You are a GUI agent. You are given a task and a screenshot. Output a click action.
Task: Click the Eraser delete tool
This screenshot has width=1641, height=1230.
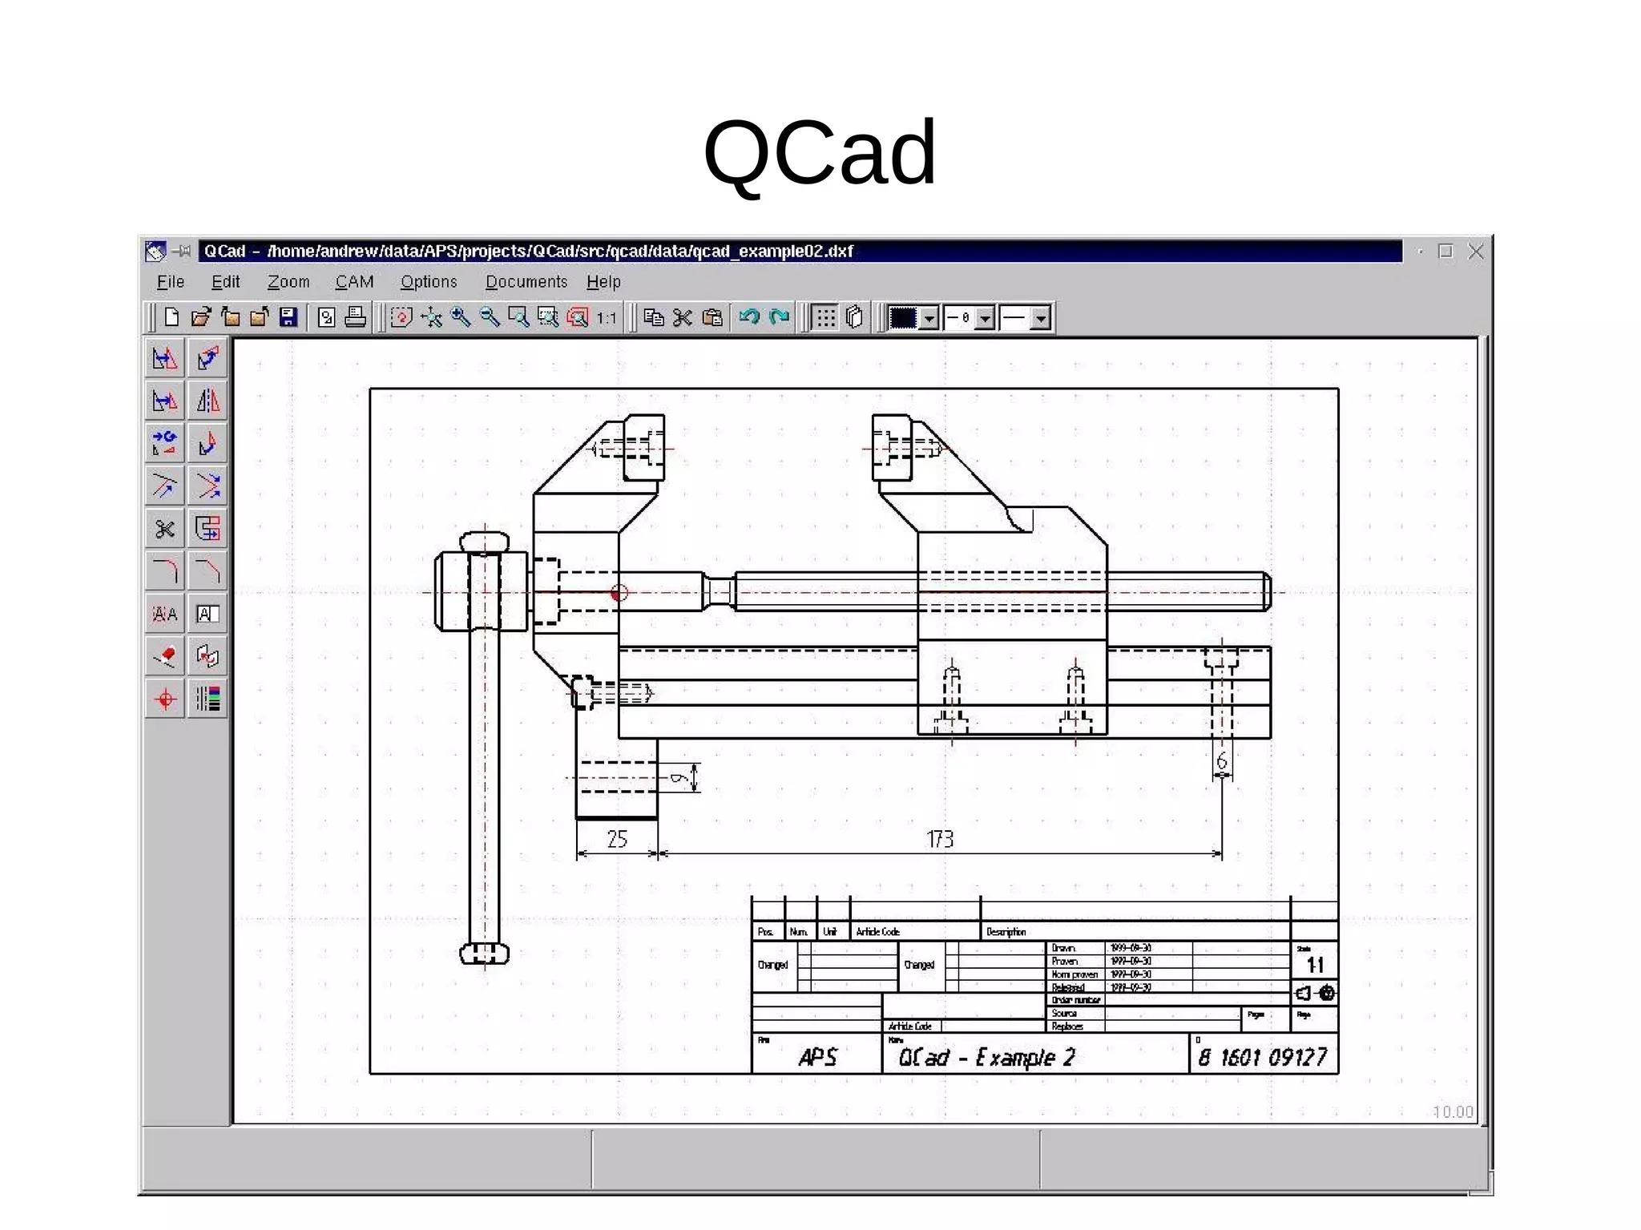point(165,656)
